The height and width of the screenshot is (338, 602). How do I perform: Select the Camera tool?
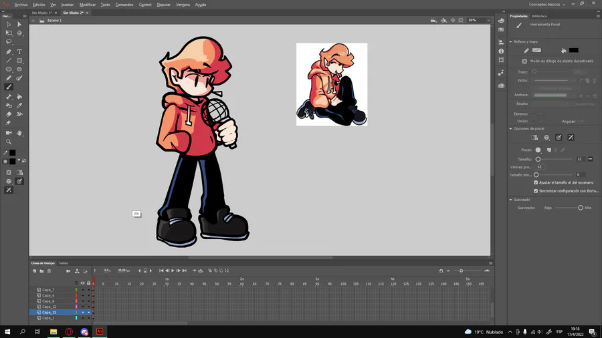9,133
